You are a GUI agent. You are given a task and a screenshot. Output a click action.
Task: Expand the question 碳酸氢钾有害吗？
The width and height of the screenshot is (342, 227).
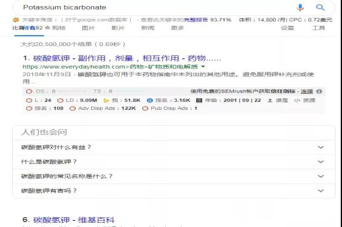tap(174, 191)
